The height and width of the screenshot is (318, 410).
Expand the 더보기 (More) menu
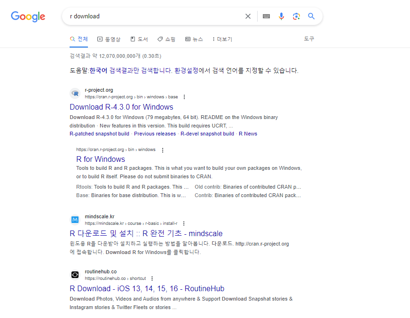[x=222, y=39]
